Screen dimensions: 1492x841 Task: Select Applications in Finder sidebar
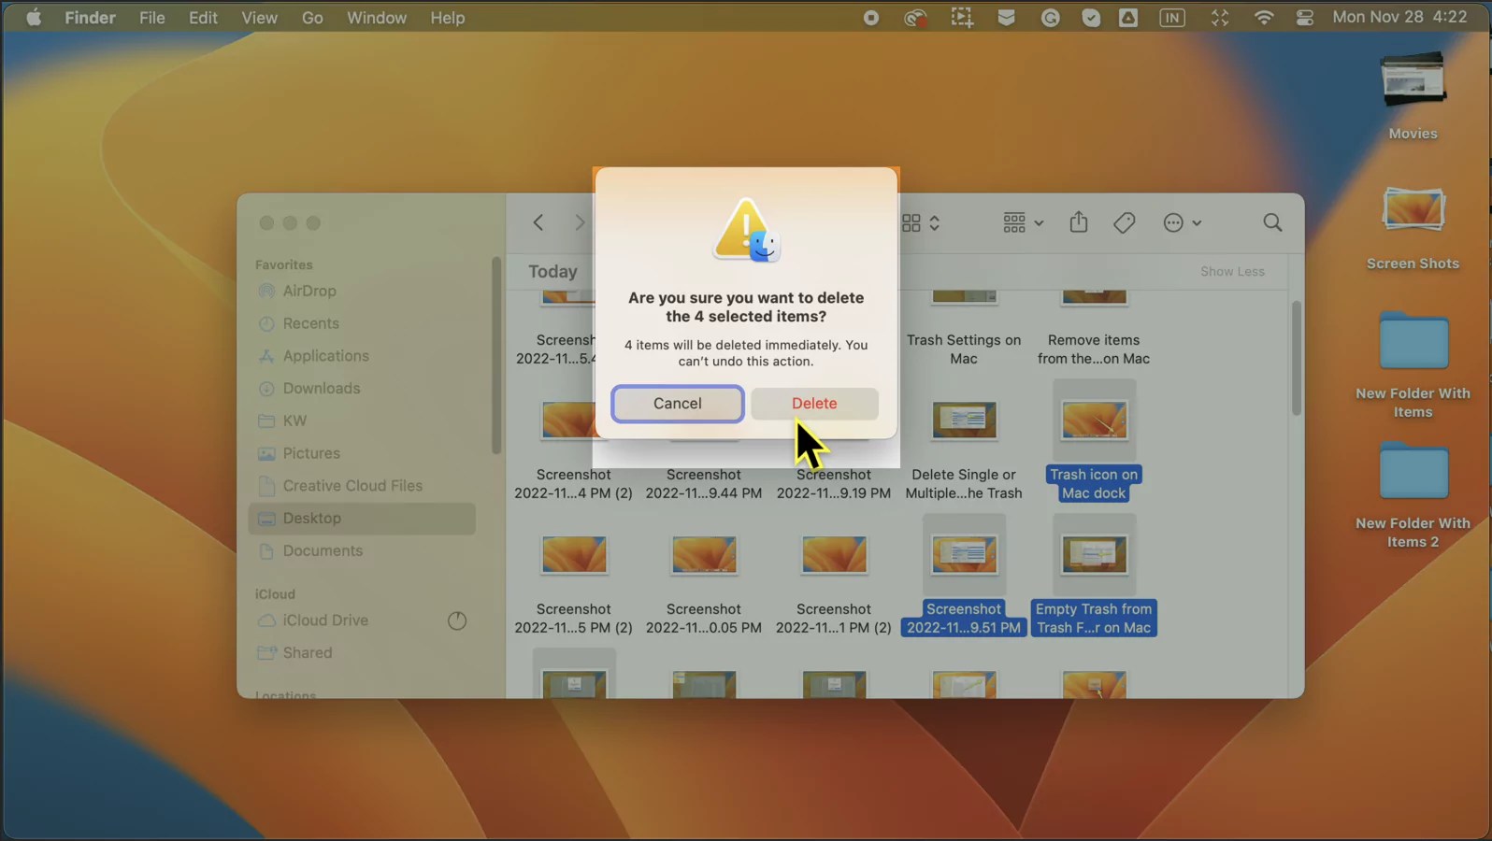(362, 356)
